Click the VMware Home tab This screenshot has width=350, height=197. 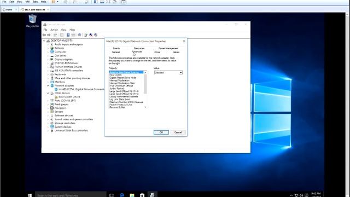tap(9, 10)
